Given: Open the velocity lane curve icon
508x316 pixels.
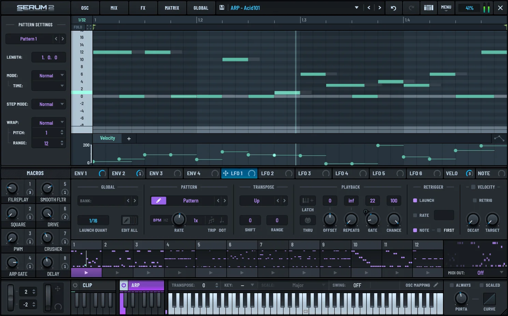Looking at the screenshot, I should coord(499,138).
